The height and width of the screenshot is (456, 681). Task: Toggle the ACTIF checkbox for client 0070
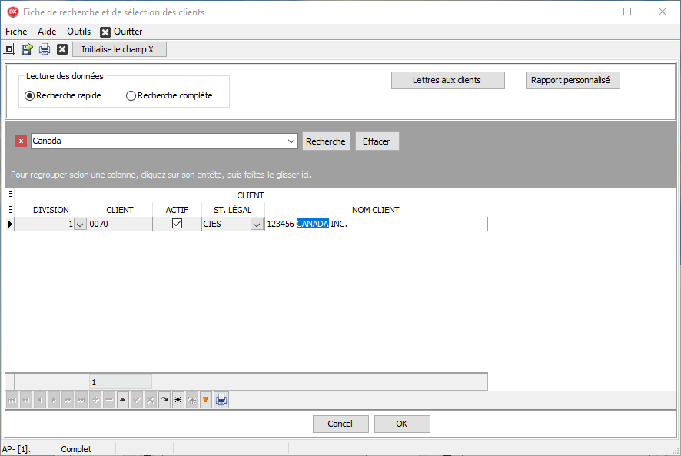click(x=177, y=224)
